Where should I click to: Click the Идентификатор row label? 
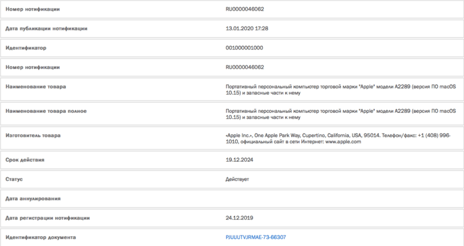(x=26, y=48)
